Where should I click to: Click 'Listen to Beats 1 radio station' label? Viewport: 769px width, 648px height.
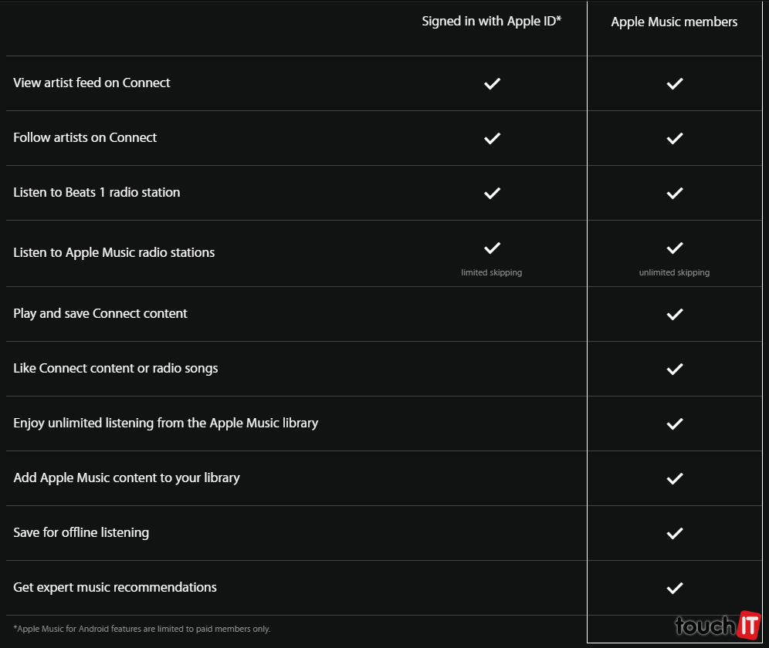point(97,193)
